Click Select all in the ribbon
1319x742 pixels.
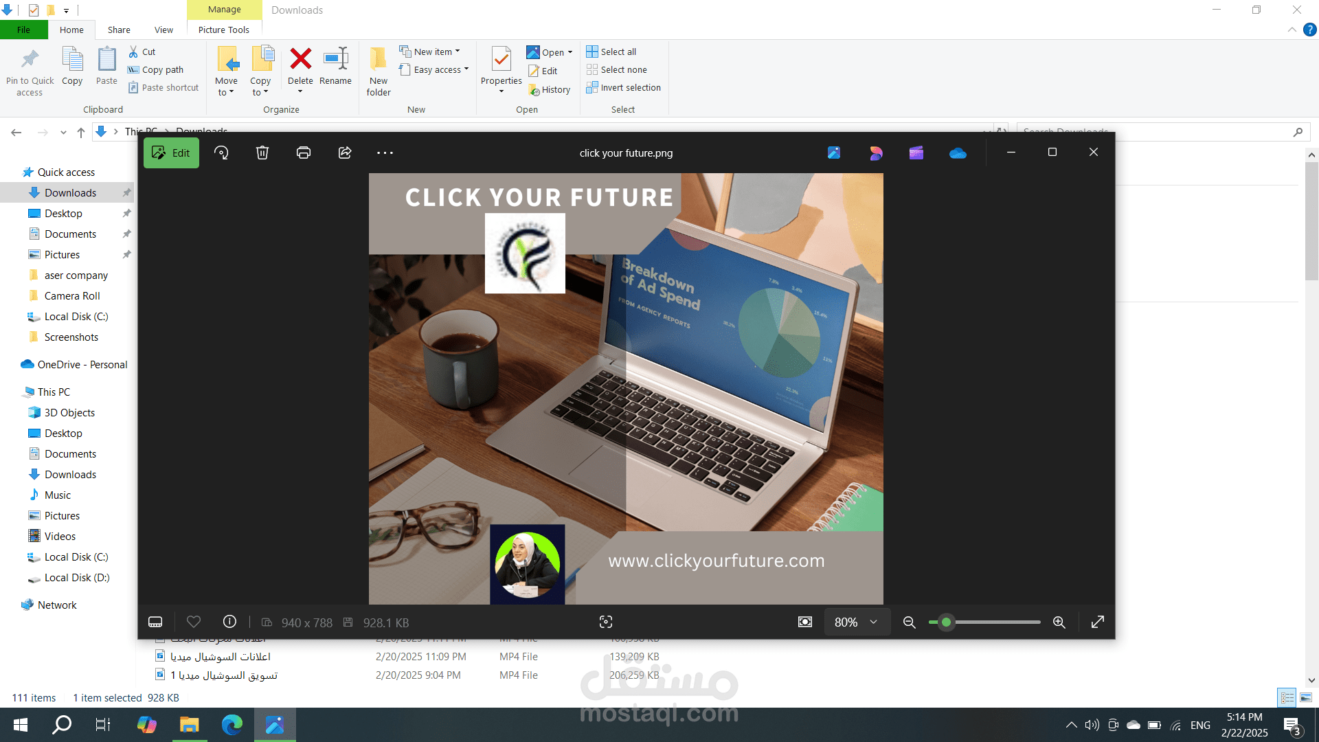[x=611, y=52]
